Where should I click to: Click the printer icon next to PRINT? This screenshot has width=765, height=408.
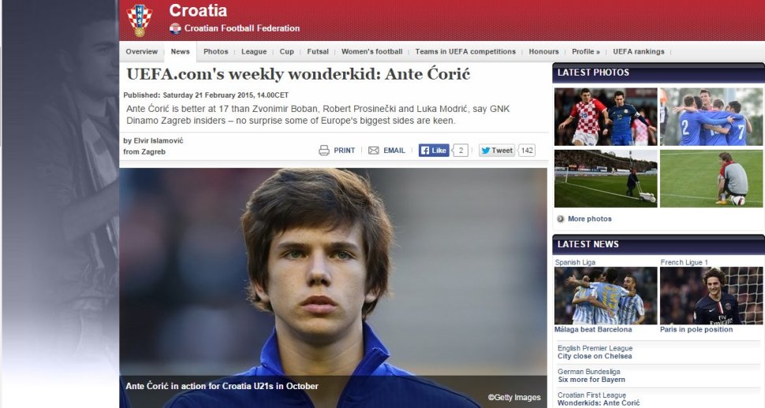point(324,150)
